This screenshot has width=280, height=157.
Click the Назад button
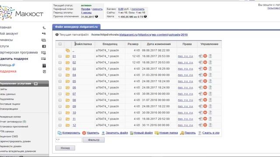(65, 148)
